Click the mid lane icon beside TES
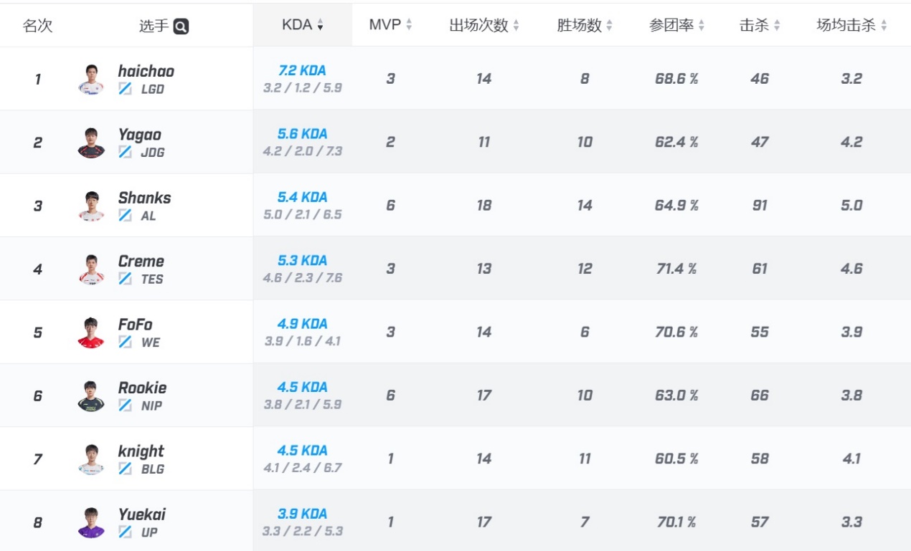The image size is (911, 551). point(126,279)
